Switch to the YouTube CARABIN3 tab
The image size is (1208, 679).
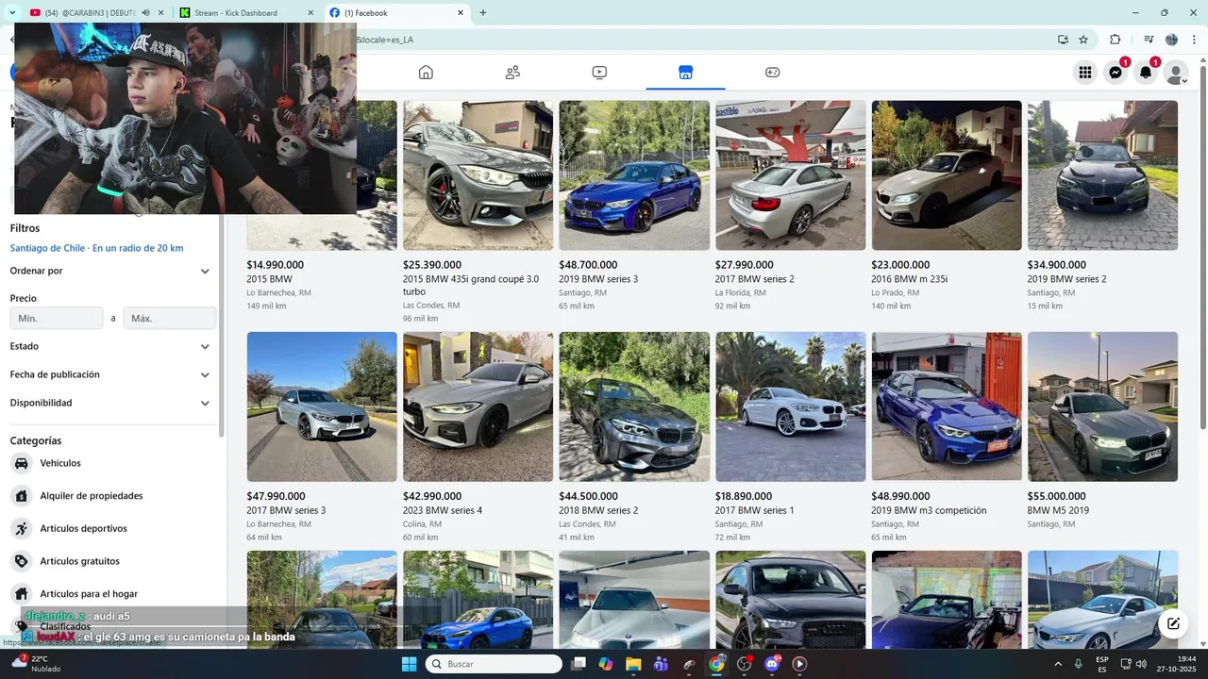tap(92, 13)
